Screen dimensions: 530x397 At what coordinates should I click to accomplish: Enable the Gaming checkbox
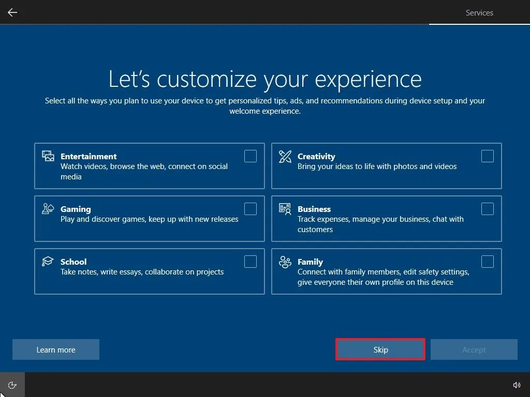pos(251,208)
